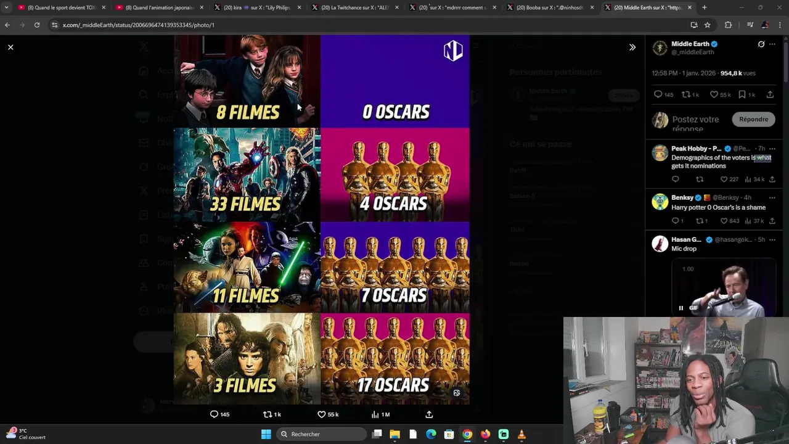Click the reply icon under the photo (145)

pos(214,414)
